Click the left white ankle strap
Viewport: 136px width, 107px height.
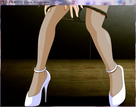click(40, 70)
